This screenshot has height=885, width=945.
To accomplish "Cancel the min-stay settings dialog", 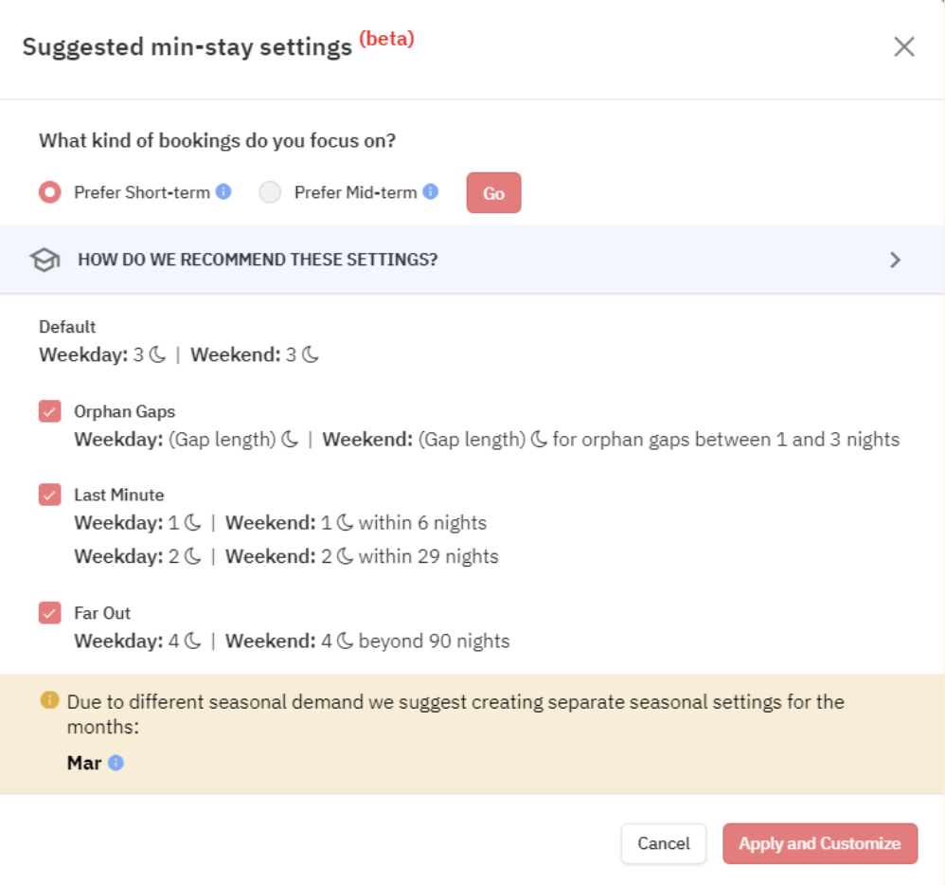I will click(663, 843).
